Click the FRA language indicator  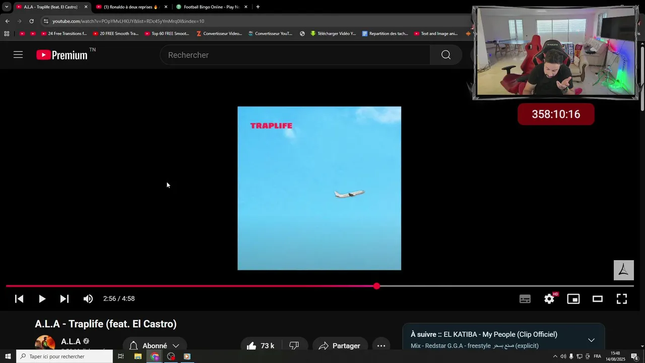(x=598, y=356)
